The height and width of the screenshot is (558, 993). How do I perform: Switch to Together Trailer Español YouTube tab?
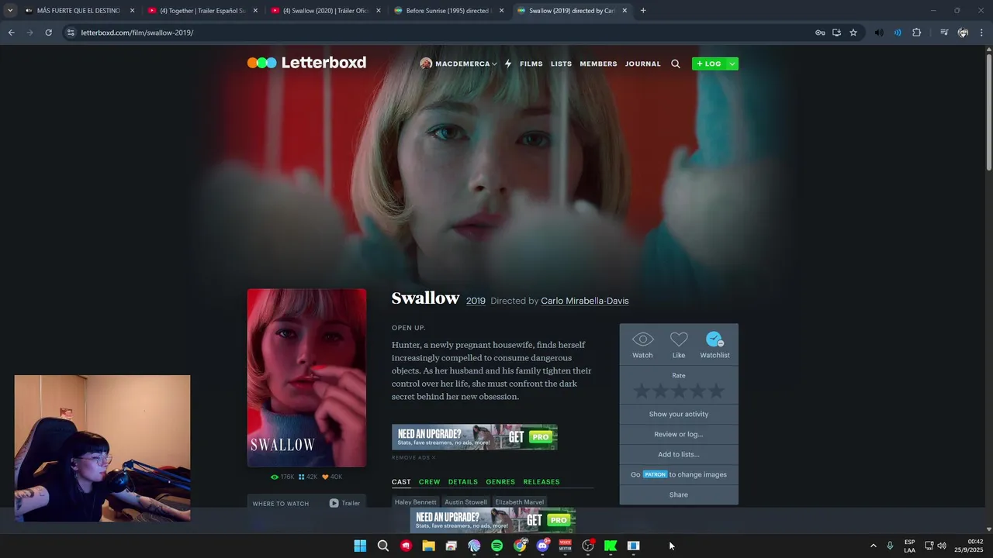(202, 11)
